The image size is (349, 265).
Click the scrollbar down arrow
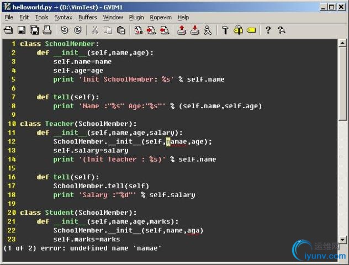(342, 240)
